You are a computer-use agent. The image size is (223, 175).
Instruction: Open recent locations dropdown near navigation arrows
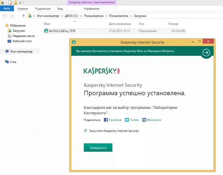18,16
